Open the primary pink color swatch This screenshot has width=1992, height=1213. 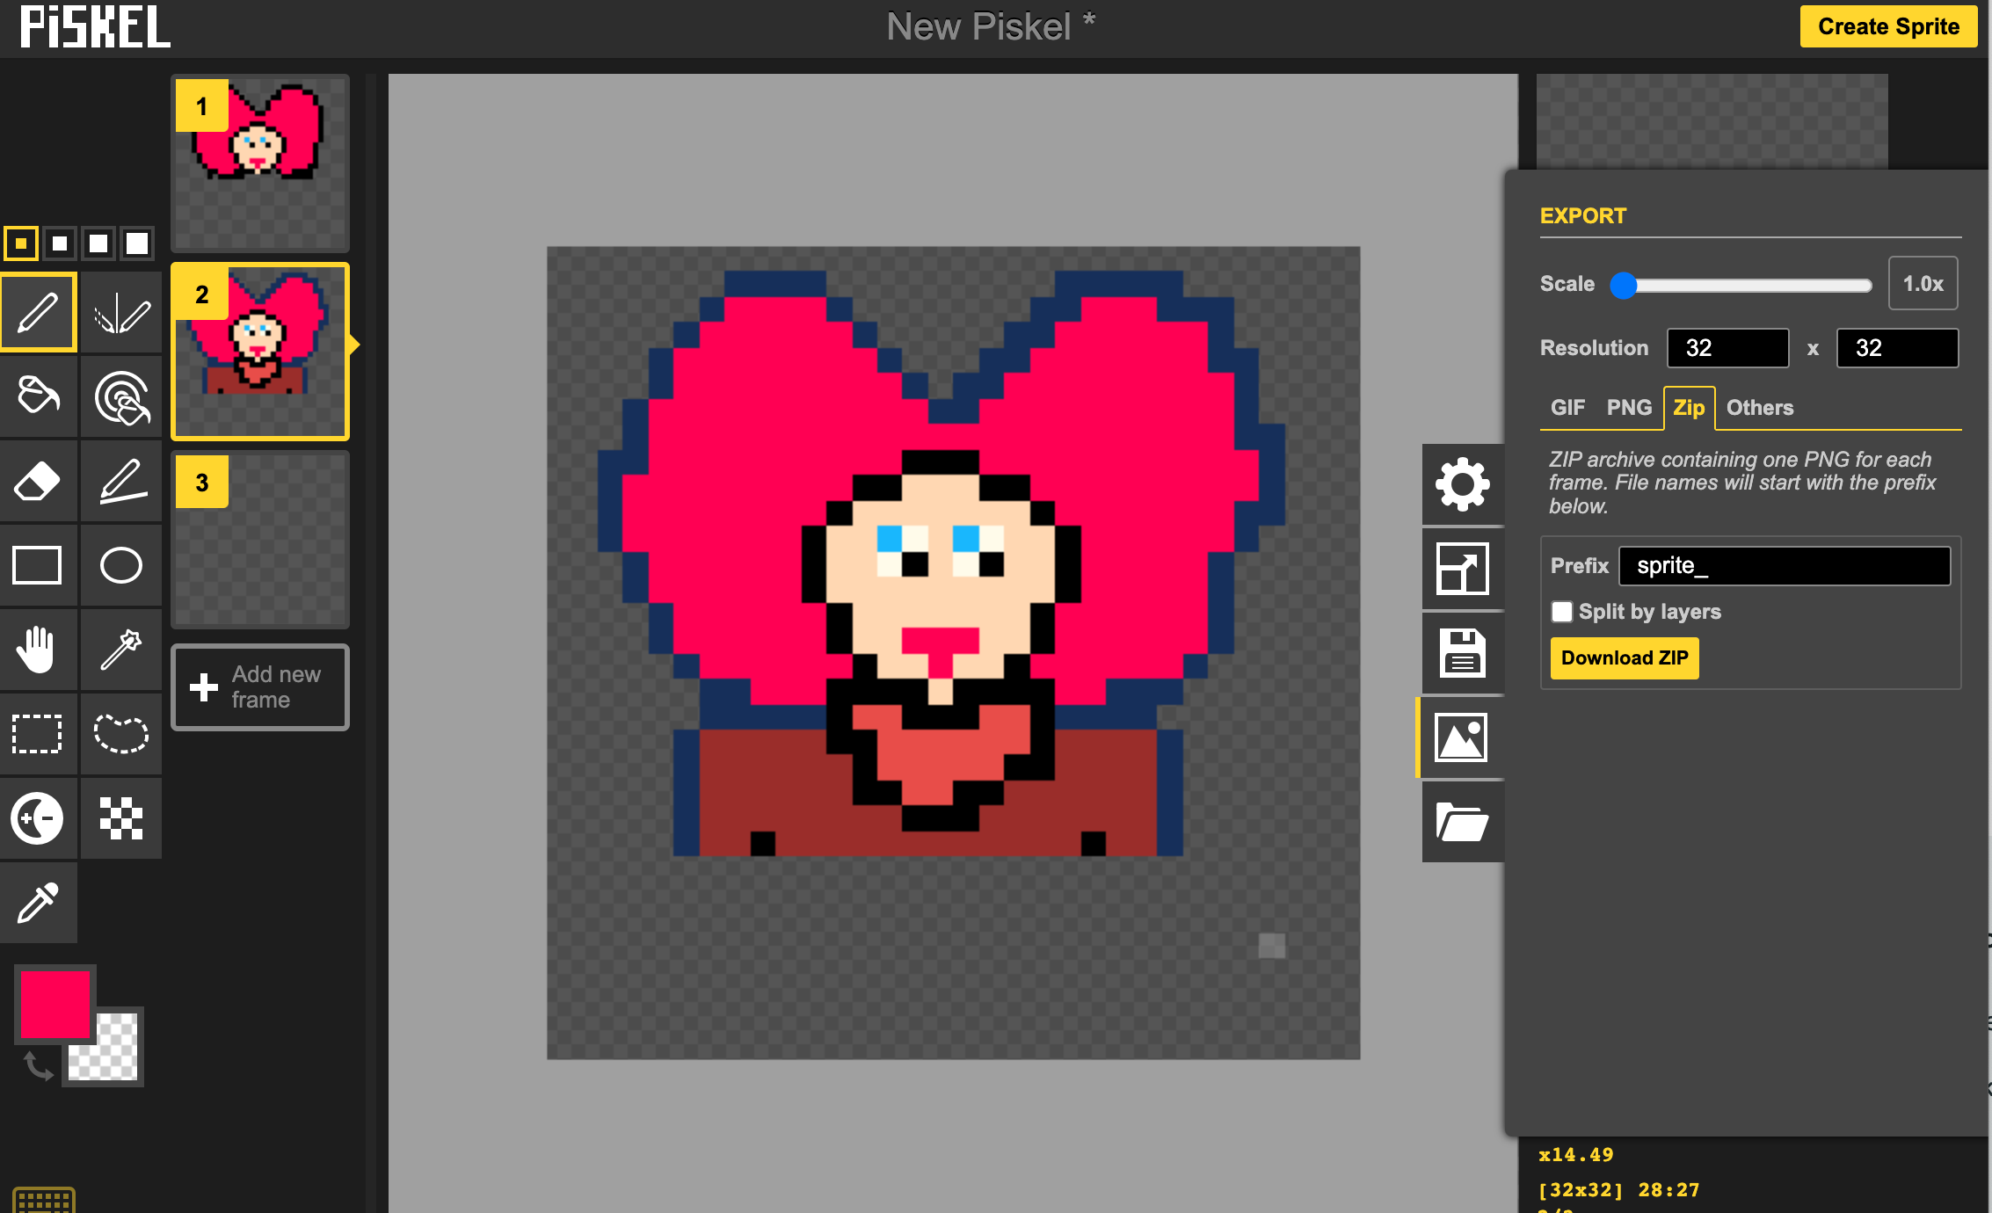click(55, 1004)
